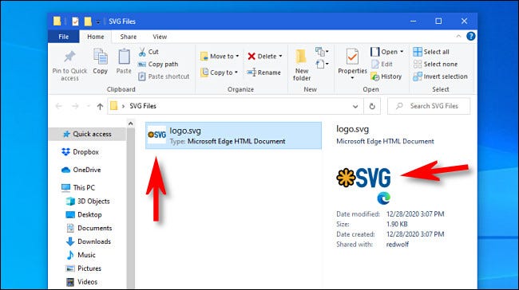Image resolution: width=519 pixels, height=290 pixels.
Task: Go up one folder level
Action: pyautogui.click(x=100, y=106)
